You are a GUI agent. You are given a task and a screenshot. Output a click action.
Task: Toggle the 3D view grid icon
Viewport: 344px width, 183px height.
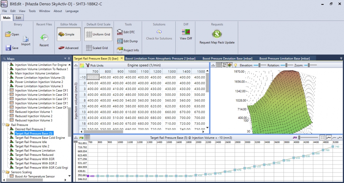219,65
